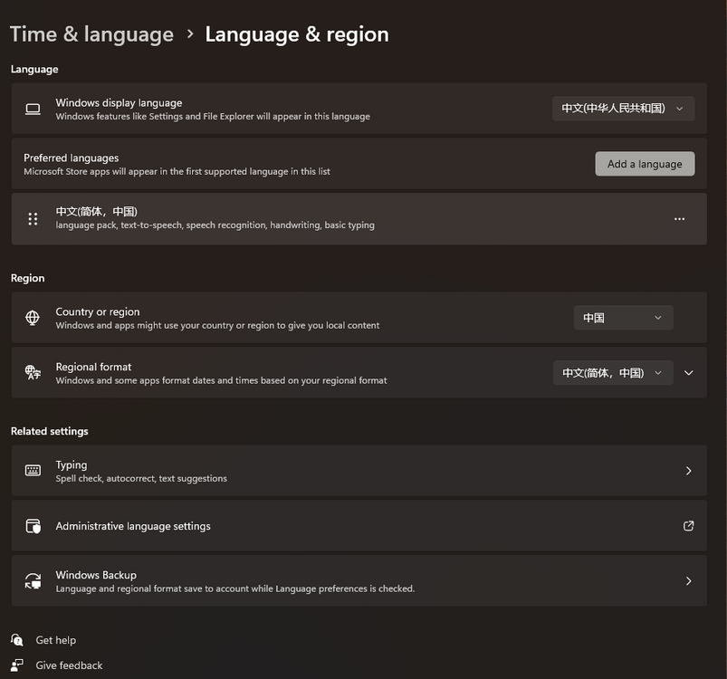Screen dimensions: 727x679
Task: Open the three-dot menu for 中文(简体，中国)
Action: click(679, 218)
